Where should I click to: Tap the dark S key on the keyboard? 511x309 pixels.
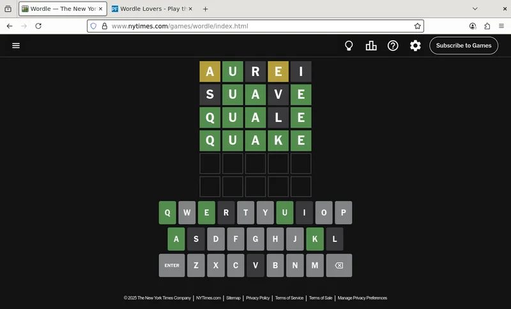[x=196, y=239]
